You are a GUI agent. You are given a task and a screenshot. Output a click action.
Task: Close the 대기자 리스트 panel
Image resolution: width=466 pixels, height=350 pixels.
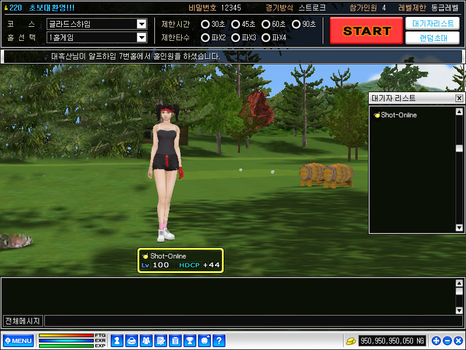(459, 98)
